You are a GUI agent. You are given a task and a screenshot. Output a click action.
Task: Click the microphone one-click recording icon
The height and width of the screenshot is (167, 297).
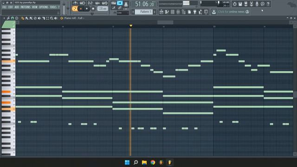257,4
